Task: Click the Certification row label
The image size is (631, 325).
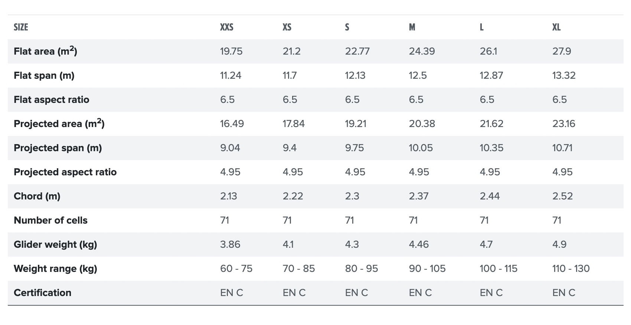Action: coord(42,293)
